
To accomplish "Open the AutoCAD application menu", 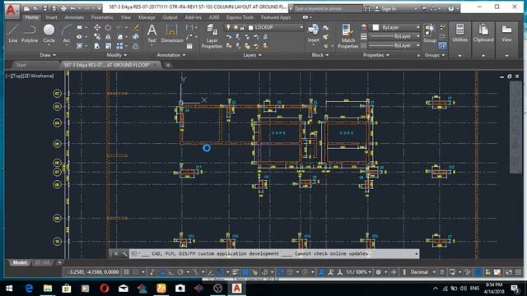I will (12, 11).
